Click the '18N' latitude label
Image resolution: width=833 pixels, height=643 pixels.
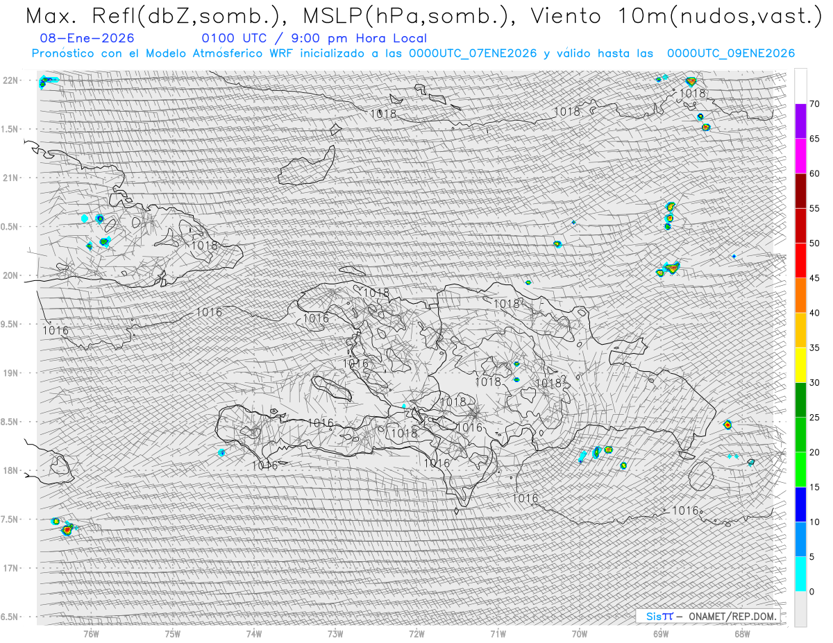click(x=11, y=471)
